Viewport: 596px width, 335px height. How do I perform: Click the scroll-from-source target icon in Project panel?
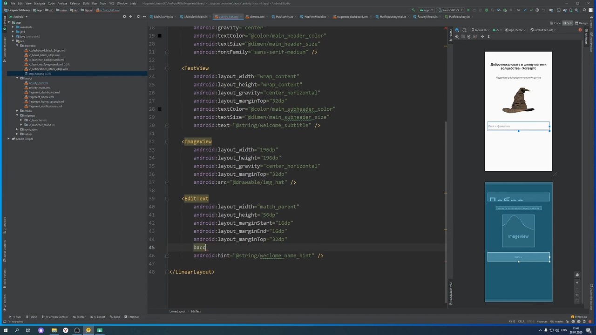(124, 17)
